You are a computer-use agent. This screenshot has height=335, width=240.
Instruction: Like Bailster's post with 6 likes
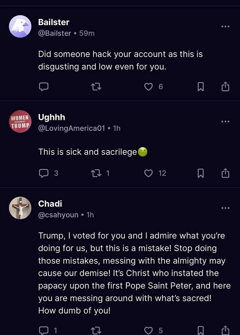click(148, 87)
